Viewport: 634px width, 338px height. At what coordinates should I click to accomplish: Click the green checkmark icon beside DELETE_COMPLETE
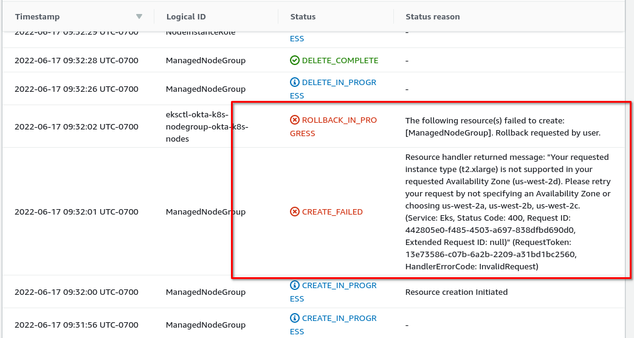[x=295, y=61]
